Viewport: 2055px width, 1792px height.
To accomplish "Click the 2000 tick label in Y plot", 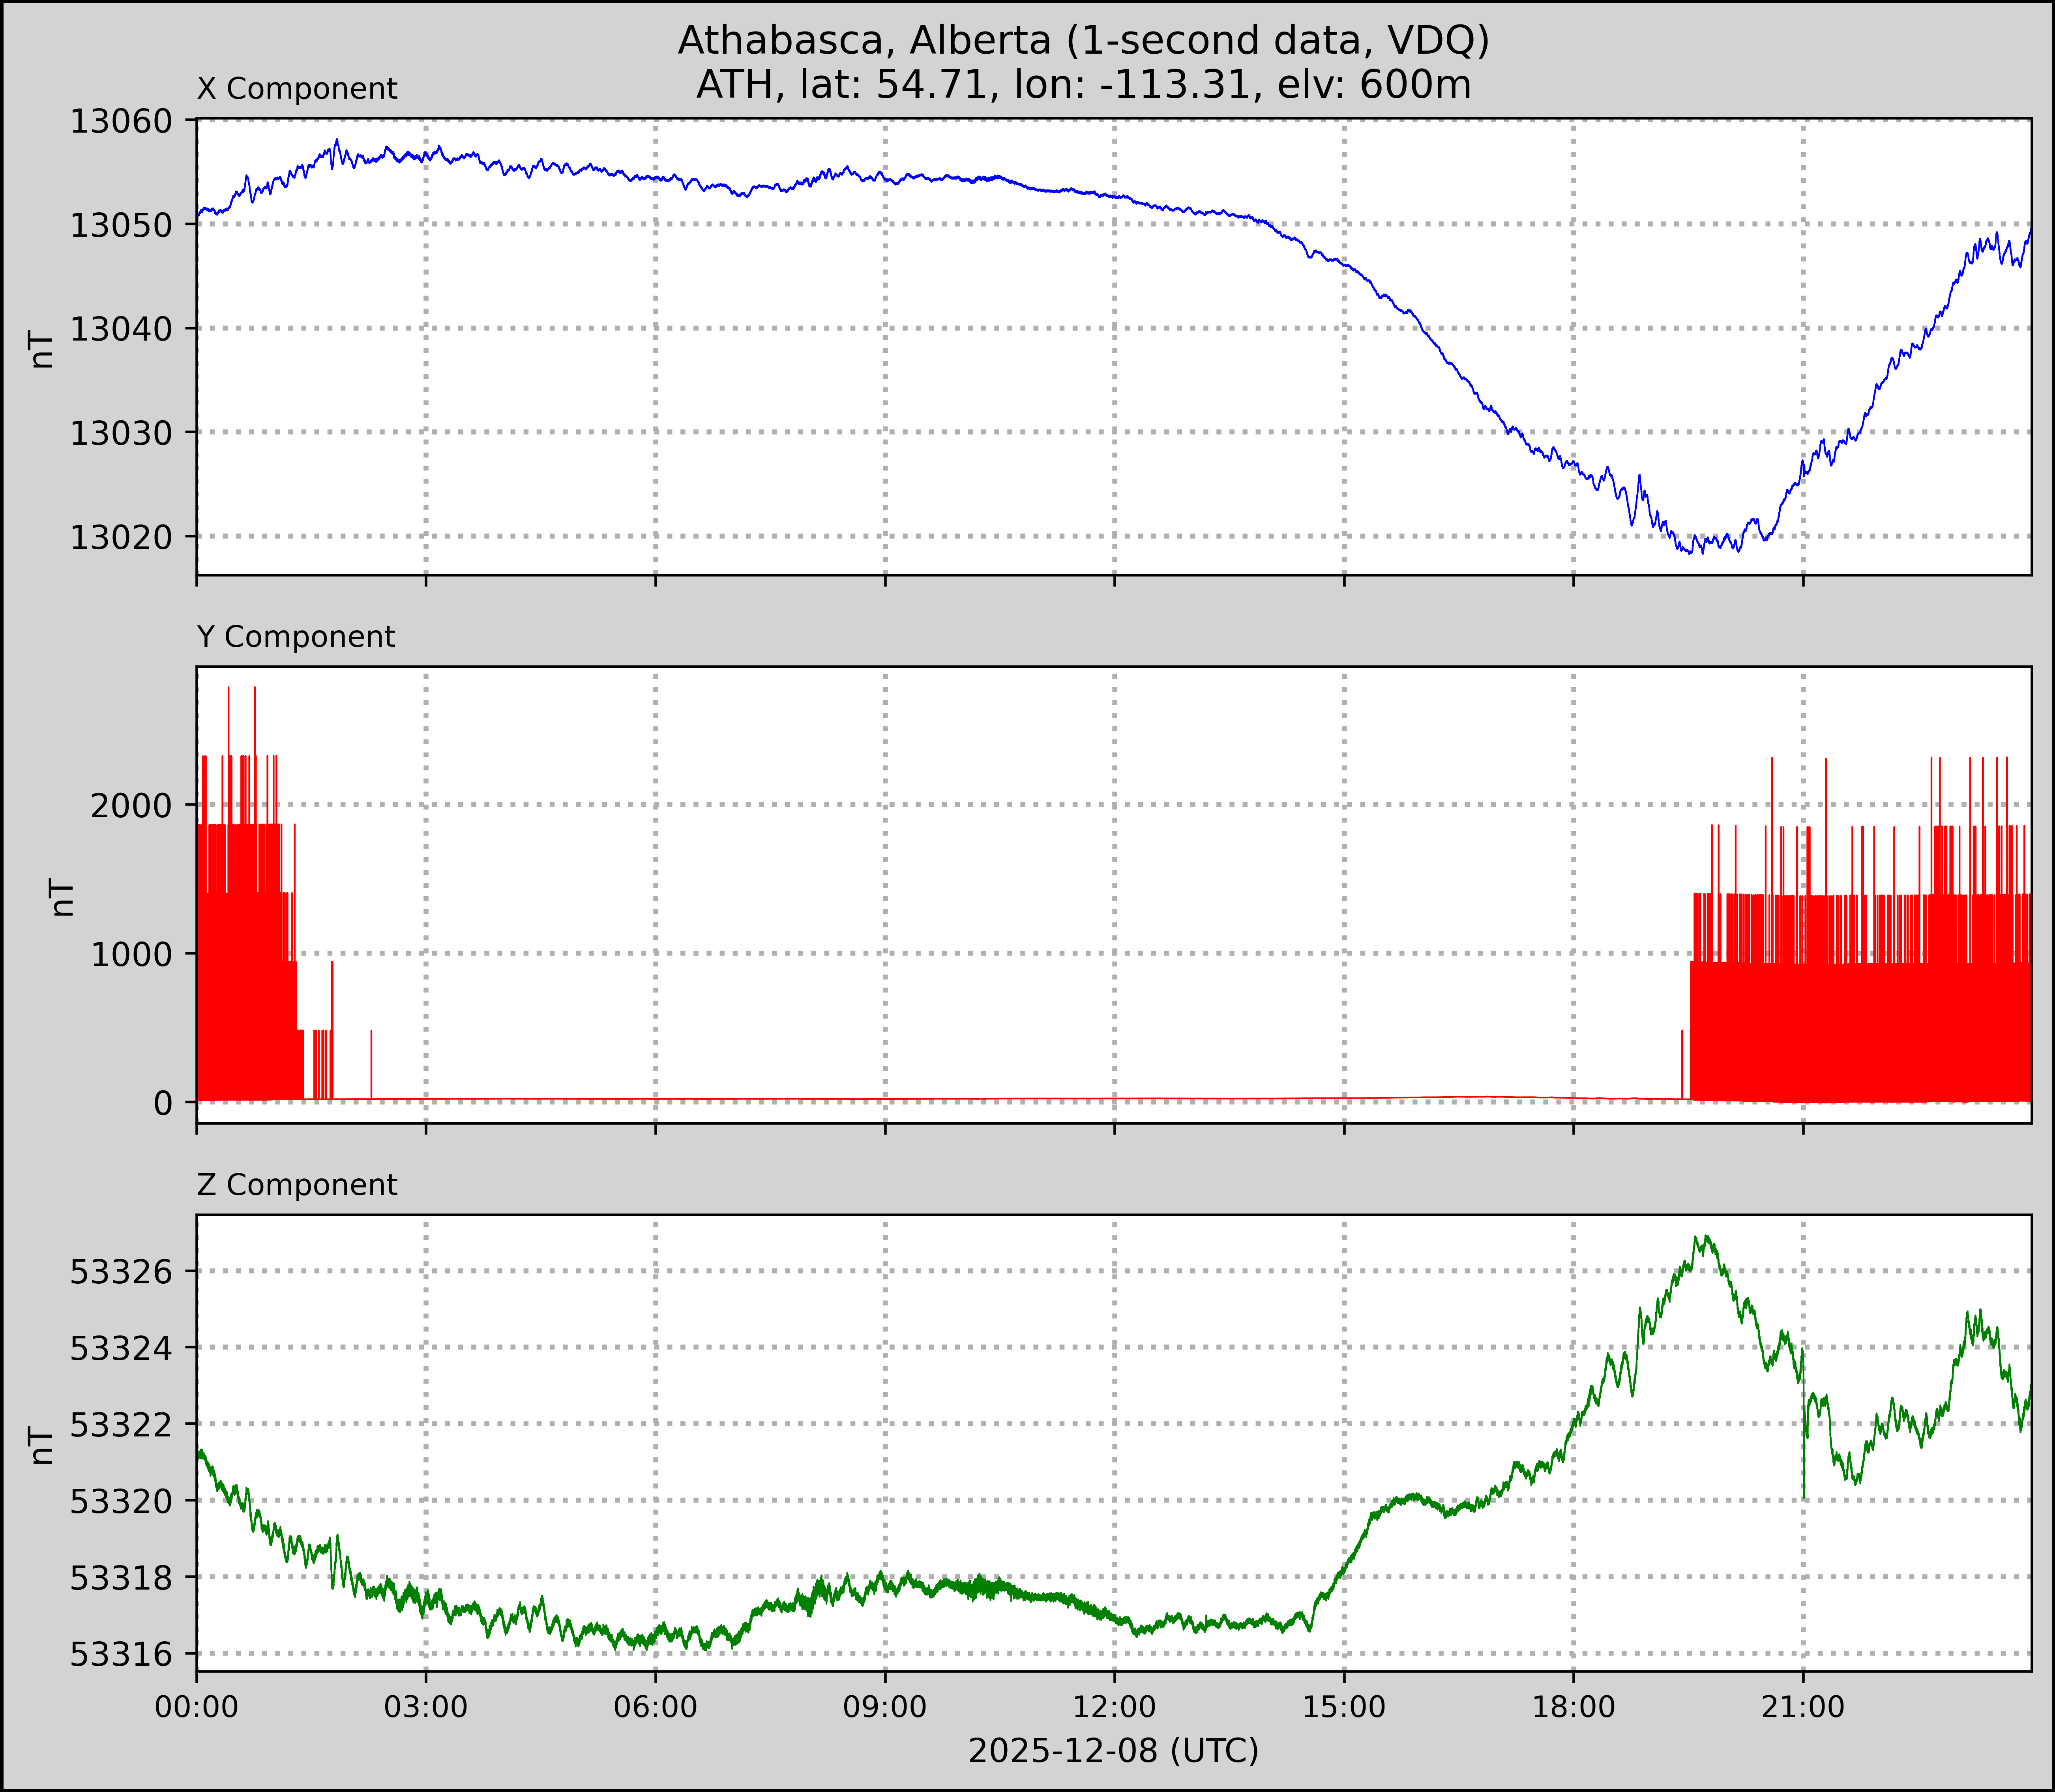I will tap(131, 806).
